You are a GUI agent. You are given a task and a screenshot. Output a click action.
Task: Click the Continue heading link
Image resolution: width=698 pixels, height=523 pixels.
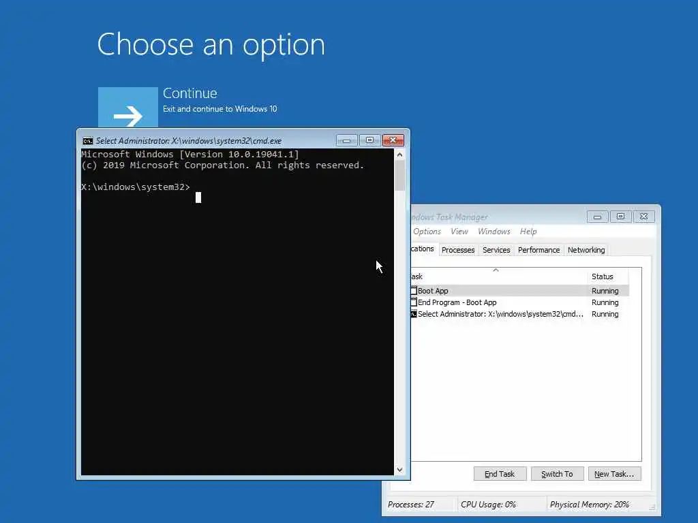pyautogui.click(x=190, y=93)
